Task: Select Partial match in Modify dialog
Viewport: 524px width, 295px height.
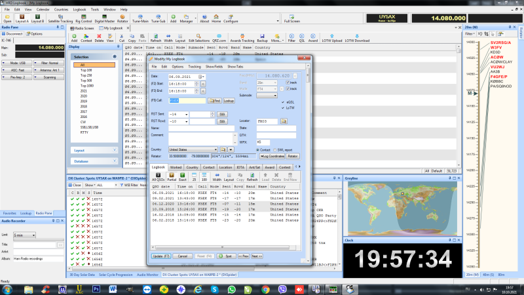Action: click(x=172, y=177)
